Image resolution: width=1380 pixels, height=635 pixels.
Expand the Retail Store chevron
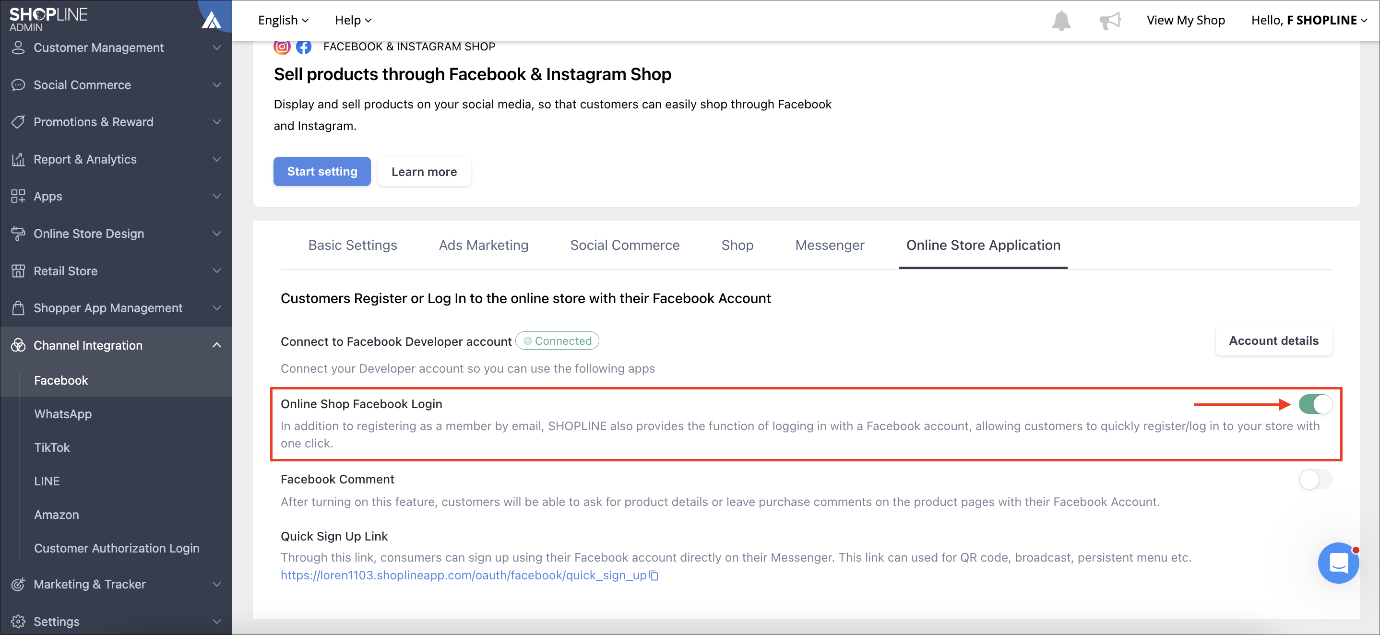coord(216,271)
